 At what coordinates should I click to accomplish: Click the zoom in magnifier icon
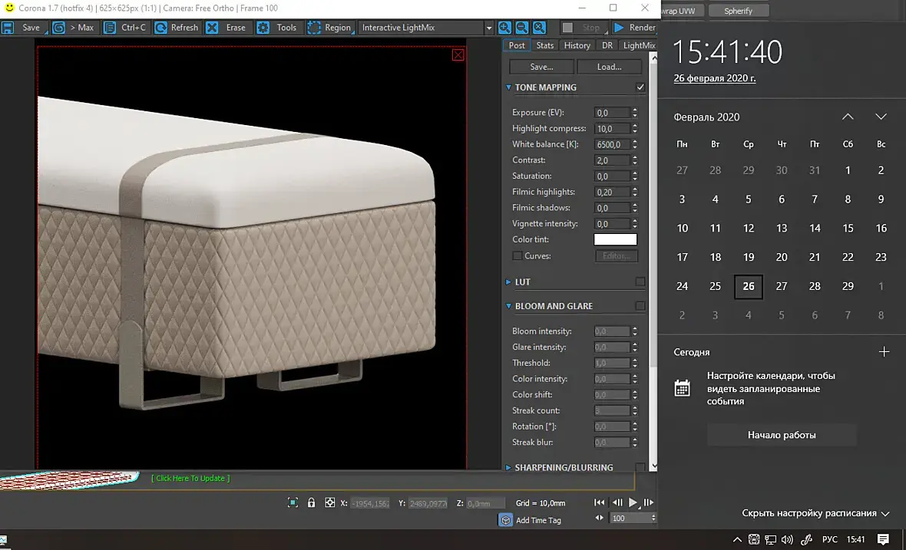pyautogui.click(x=504, y=28)
